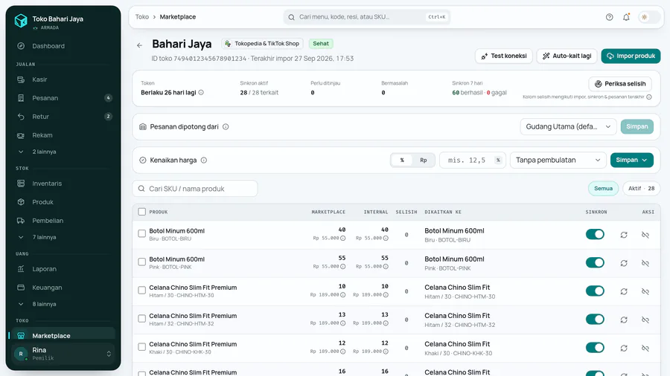The image size is (670, 376).
Task: Click Periksa selisih button
Action: 620,84
